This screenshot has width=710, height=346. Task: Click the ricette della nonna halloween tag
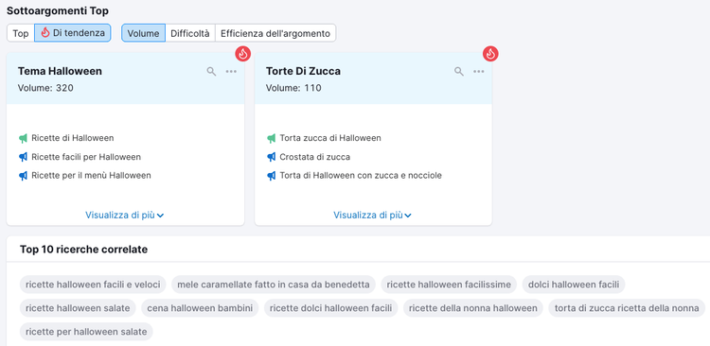pyautogui.click(x=472, y=308)
